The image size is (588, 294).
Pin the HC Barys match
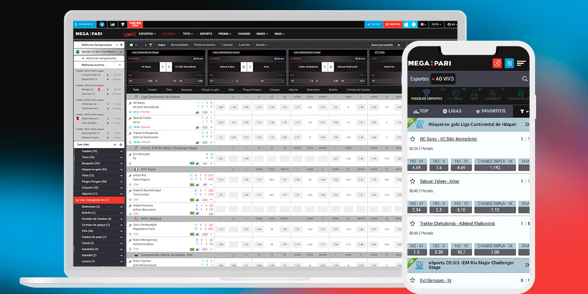130,103
